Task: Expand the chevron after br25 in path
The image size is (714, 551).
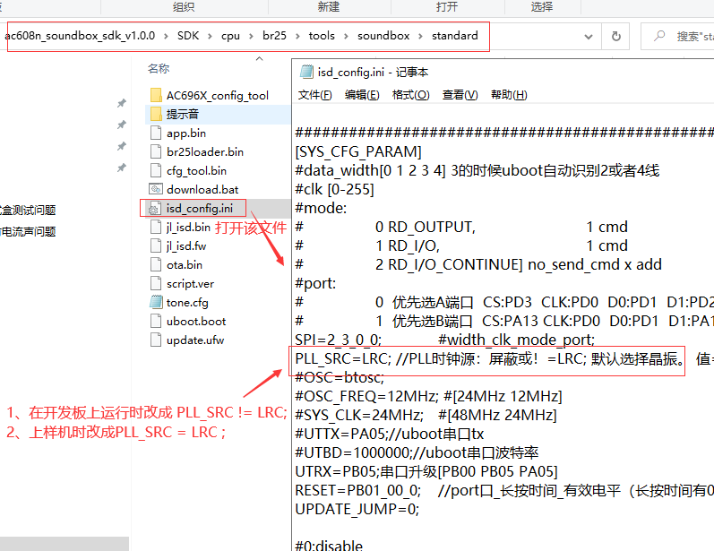Action: click(x=297, y=36)
